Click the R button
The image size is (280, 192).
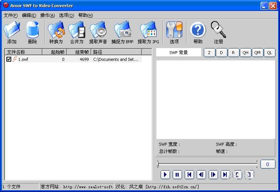(233, 53)
